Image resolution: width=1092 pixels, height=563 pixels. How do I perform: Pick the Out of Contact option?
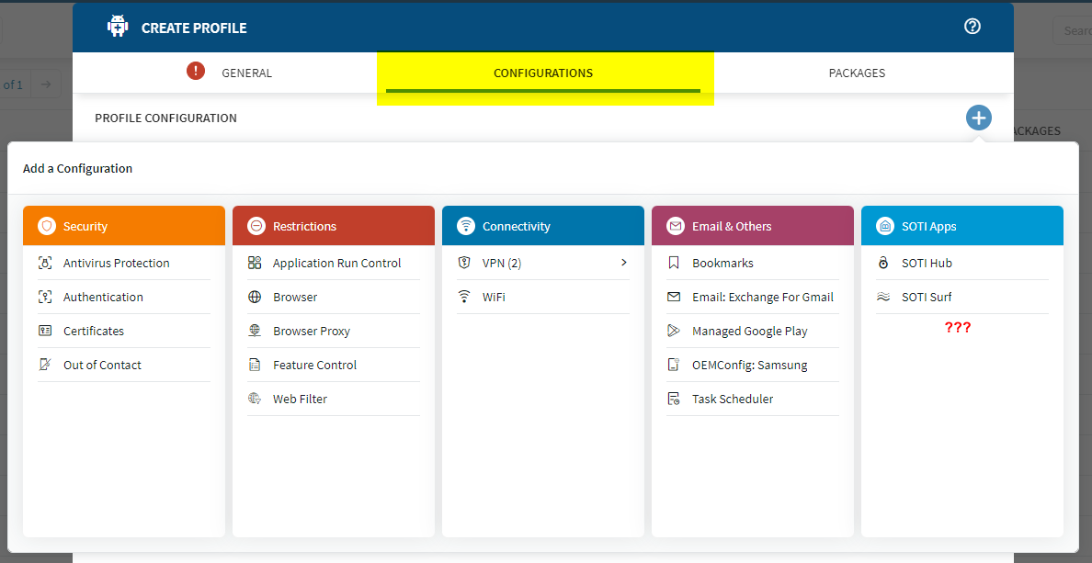coord(102,365)
